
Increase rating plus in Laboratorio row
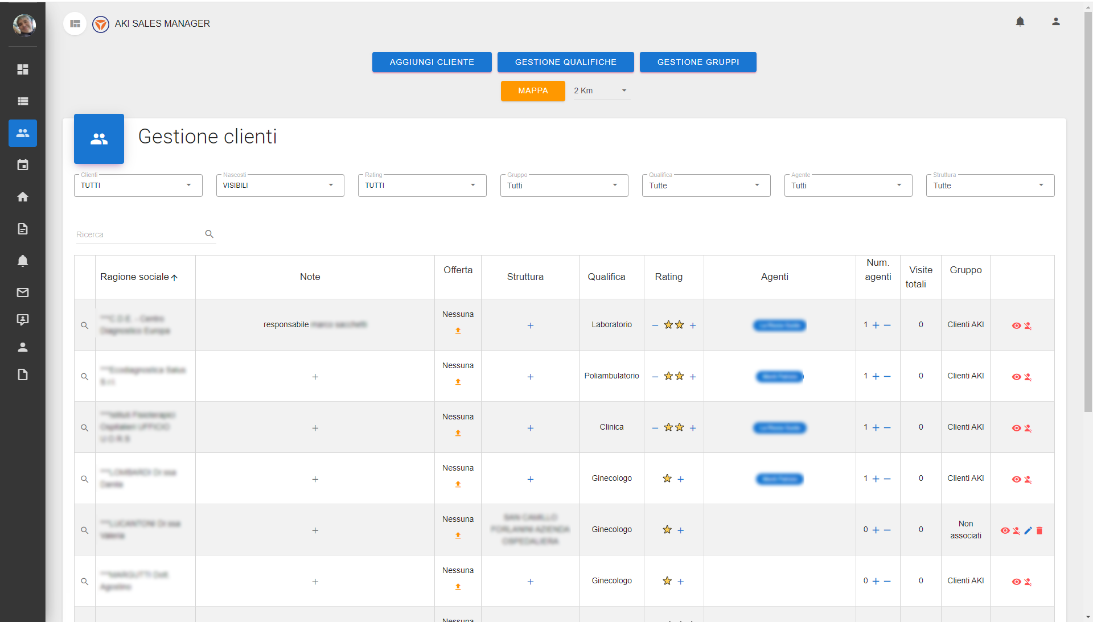point(693,326)
